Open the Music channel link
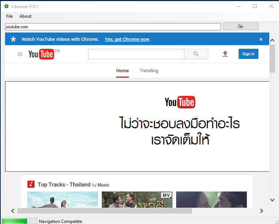279x224 pixels. pyautogui.click(x=103, y=185)
